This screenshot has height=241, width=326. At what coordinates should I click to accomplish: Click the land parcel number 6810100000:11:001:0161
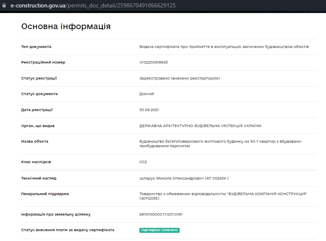(x=161, y=214)
